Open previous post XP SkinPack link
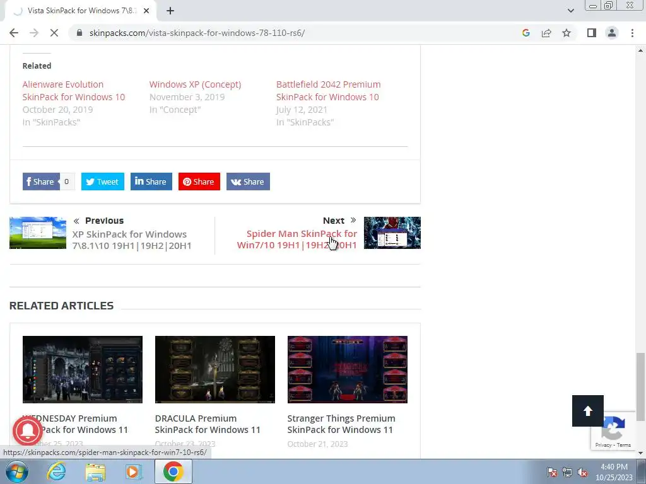This screenshot has height=484, width=646. 132,239
